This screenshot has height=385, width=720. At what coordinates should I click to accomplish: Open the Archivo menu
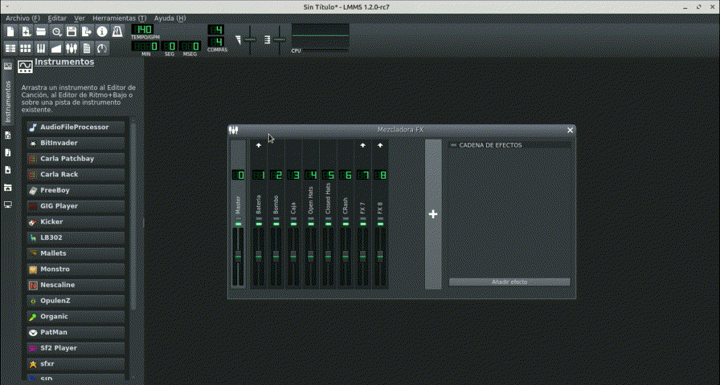point(23,18)
